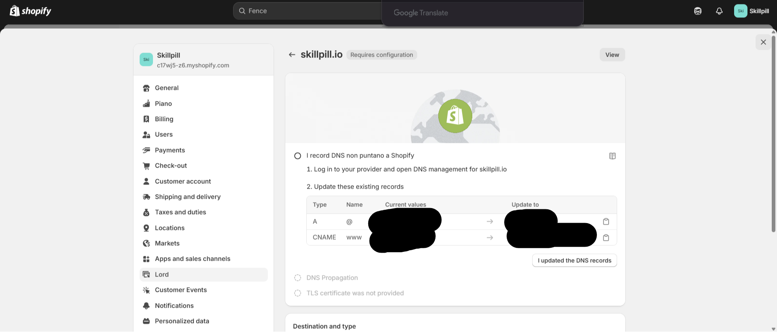Open the notifications bell in top bar

pos(719,11)
